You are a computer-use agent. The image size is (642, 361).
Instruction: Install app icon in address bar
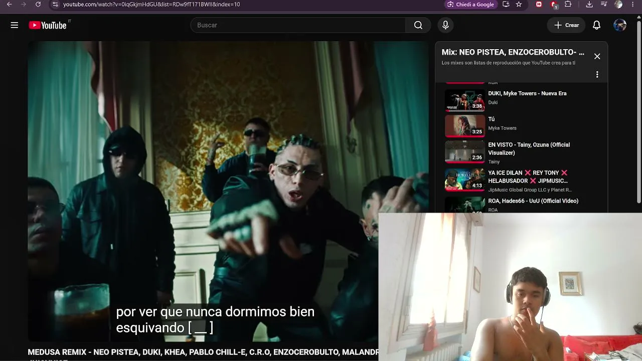tap(506, 4)
